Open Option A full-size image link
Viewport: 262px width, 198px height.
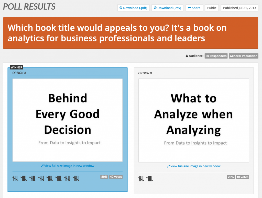69,166
